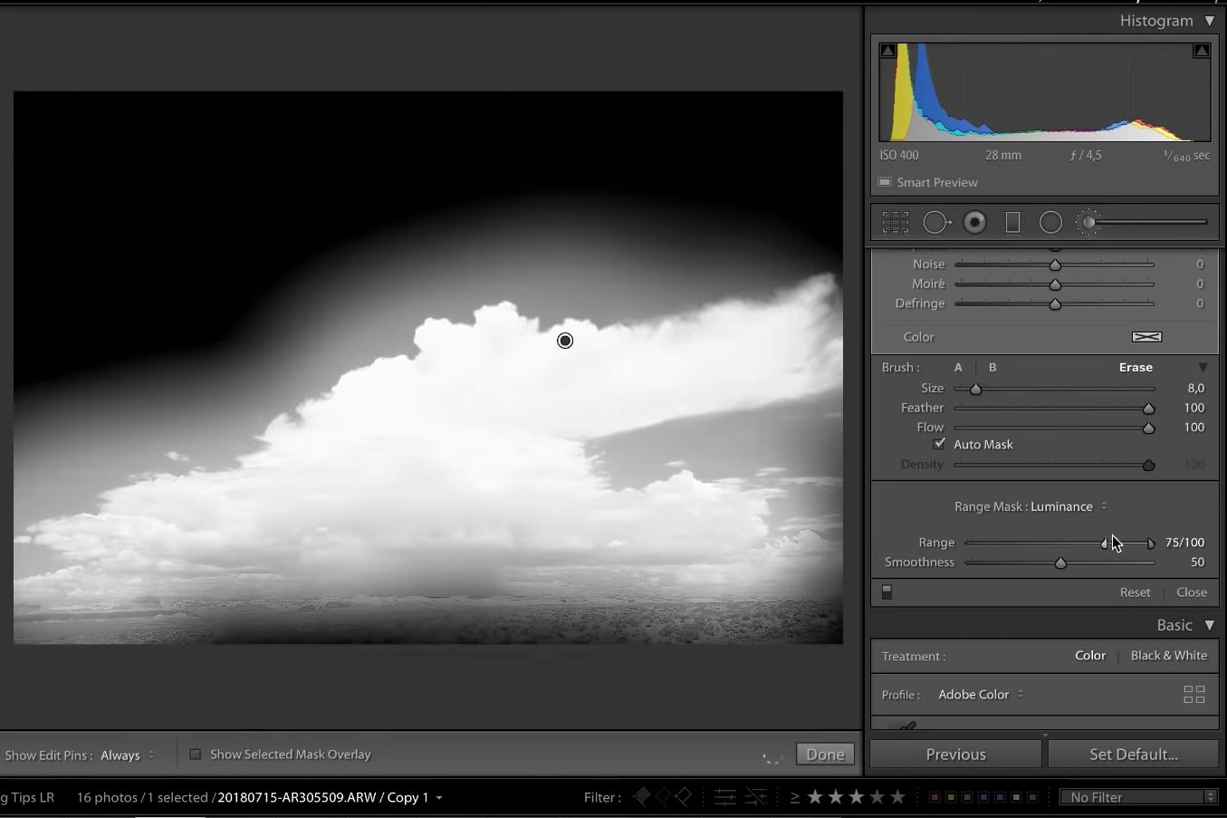
Task: Select the Radial Filter tool
Action: click(x=1050, y=222)
